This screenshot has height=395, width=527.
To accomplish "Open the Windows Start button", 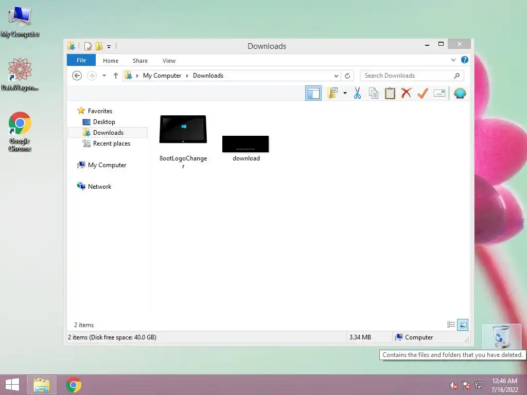I will pos(12,385).
